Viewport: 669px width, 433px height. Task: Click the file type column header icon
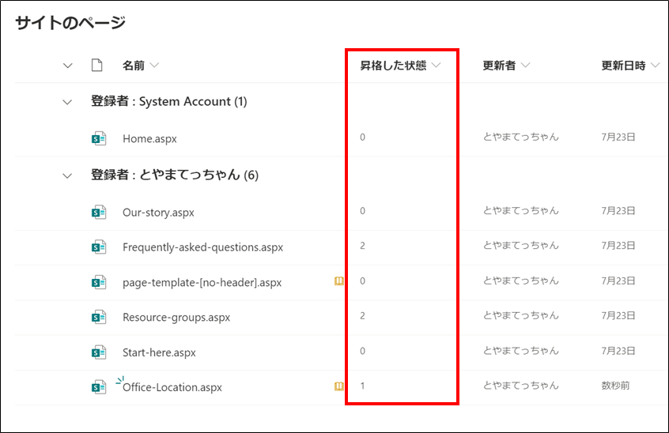96,66
